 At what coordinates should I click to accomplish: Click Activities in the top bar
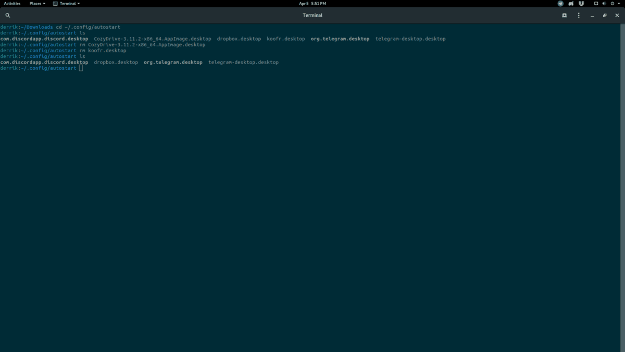tap(11, 3)
